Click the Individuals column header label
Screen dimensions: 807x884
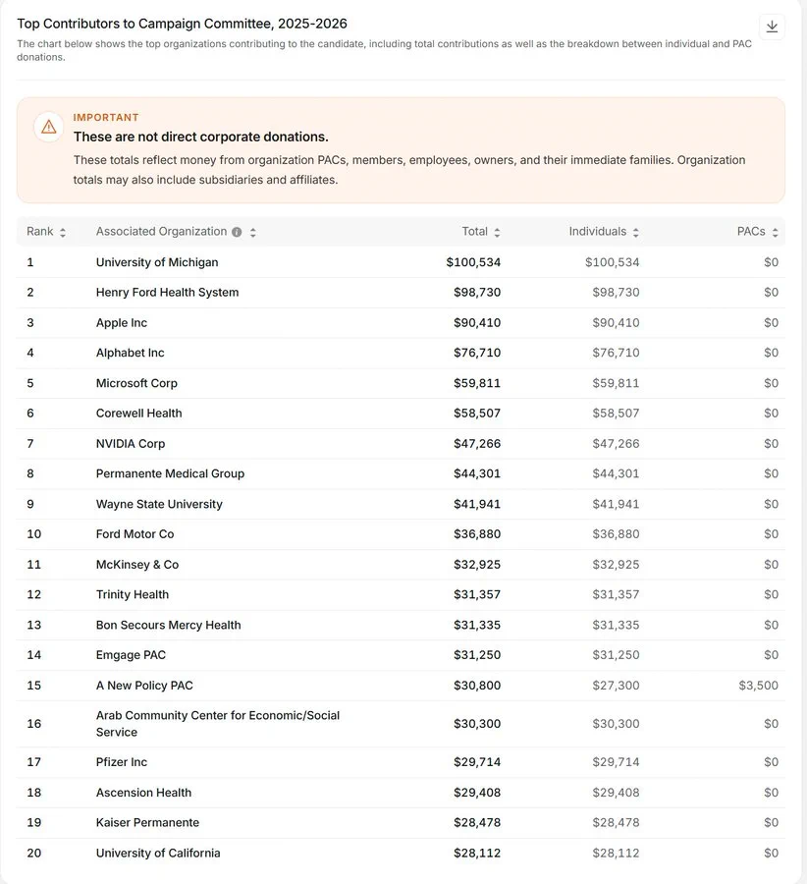(597, 232)
